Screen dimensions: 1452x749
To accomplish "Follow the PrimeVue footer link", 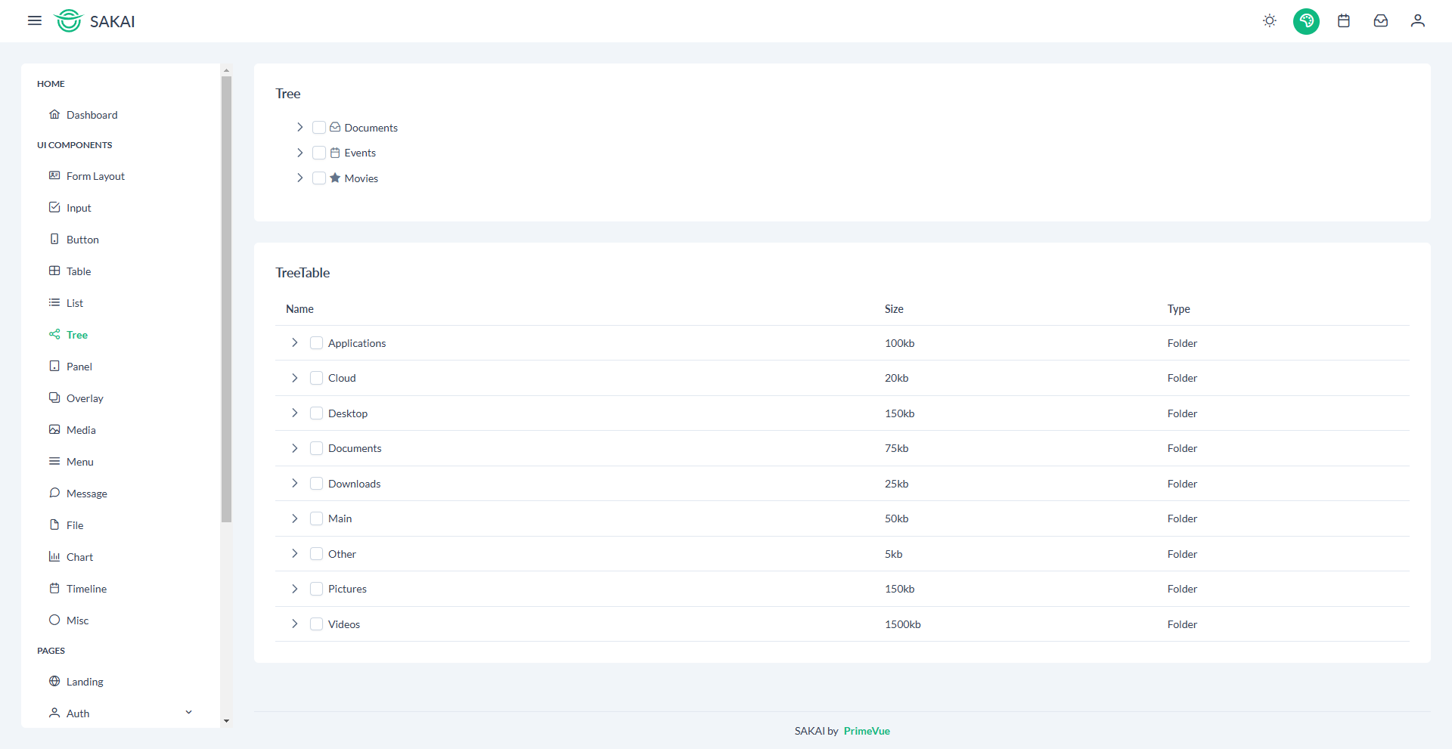I will 867,731.
